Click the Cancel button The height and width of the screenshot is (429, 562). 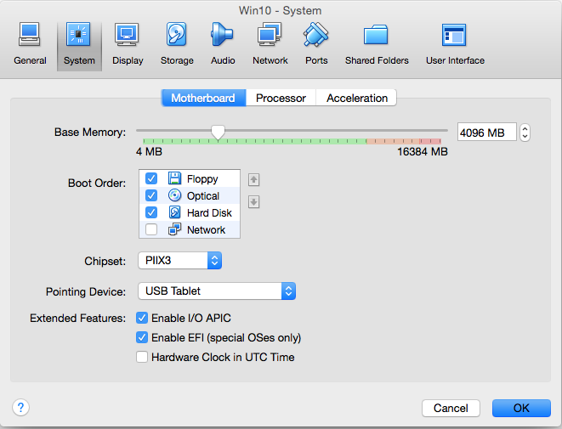pos(451,408)
